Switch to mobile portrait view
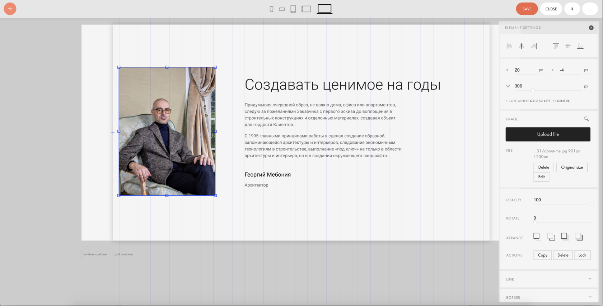 click(271, 9)
